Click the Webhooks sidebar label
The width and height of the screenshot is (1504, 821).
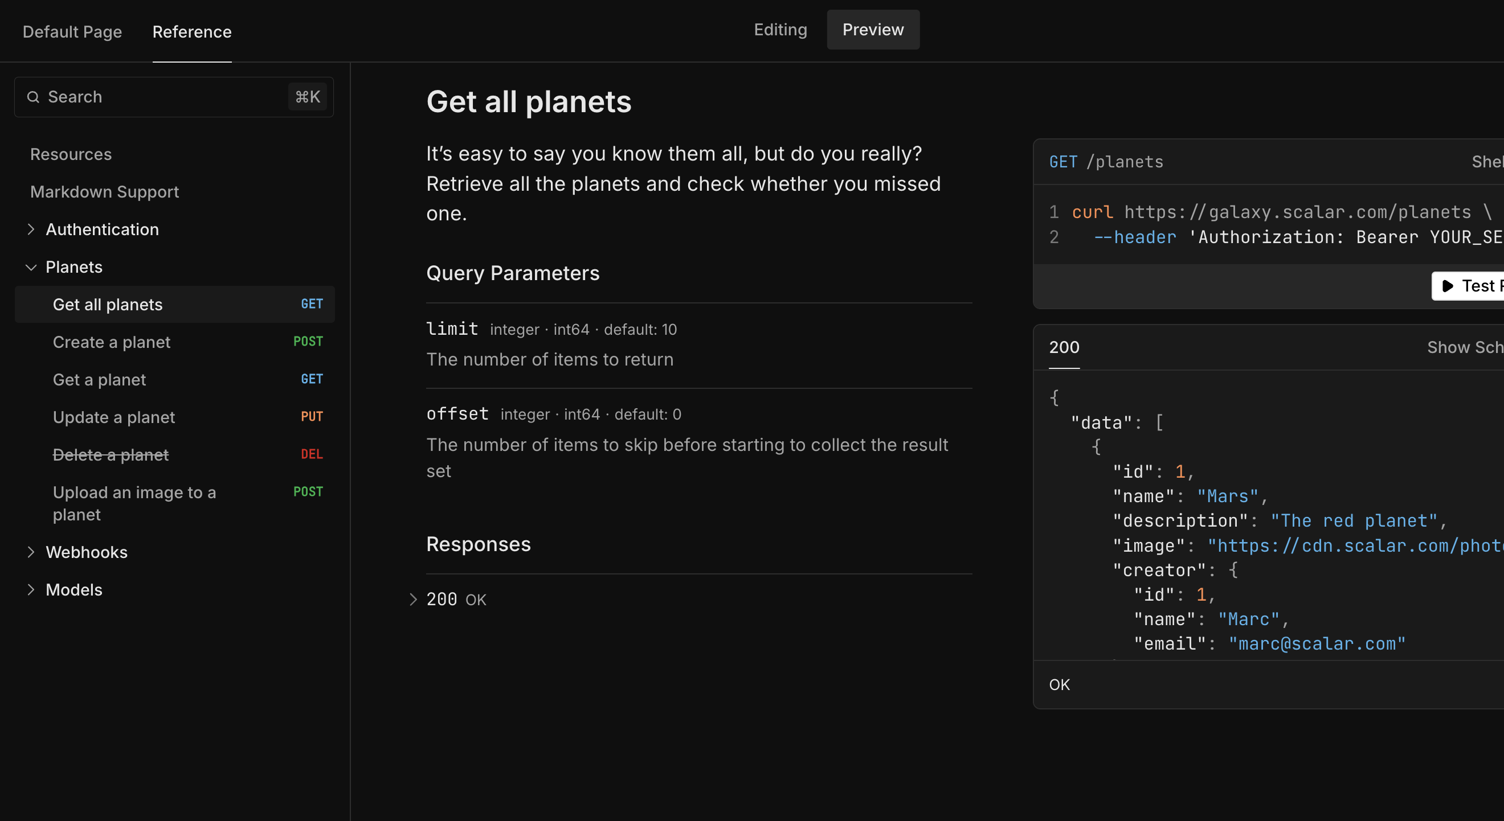(87, 552)
